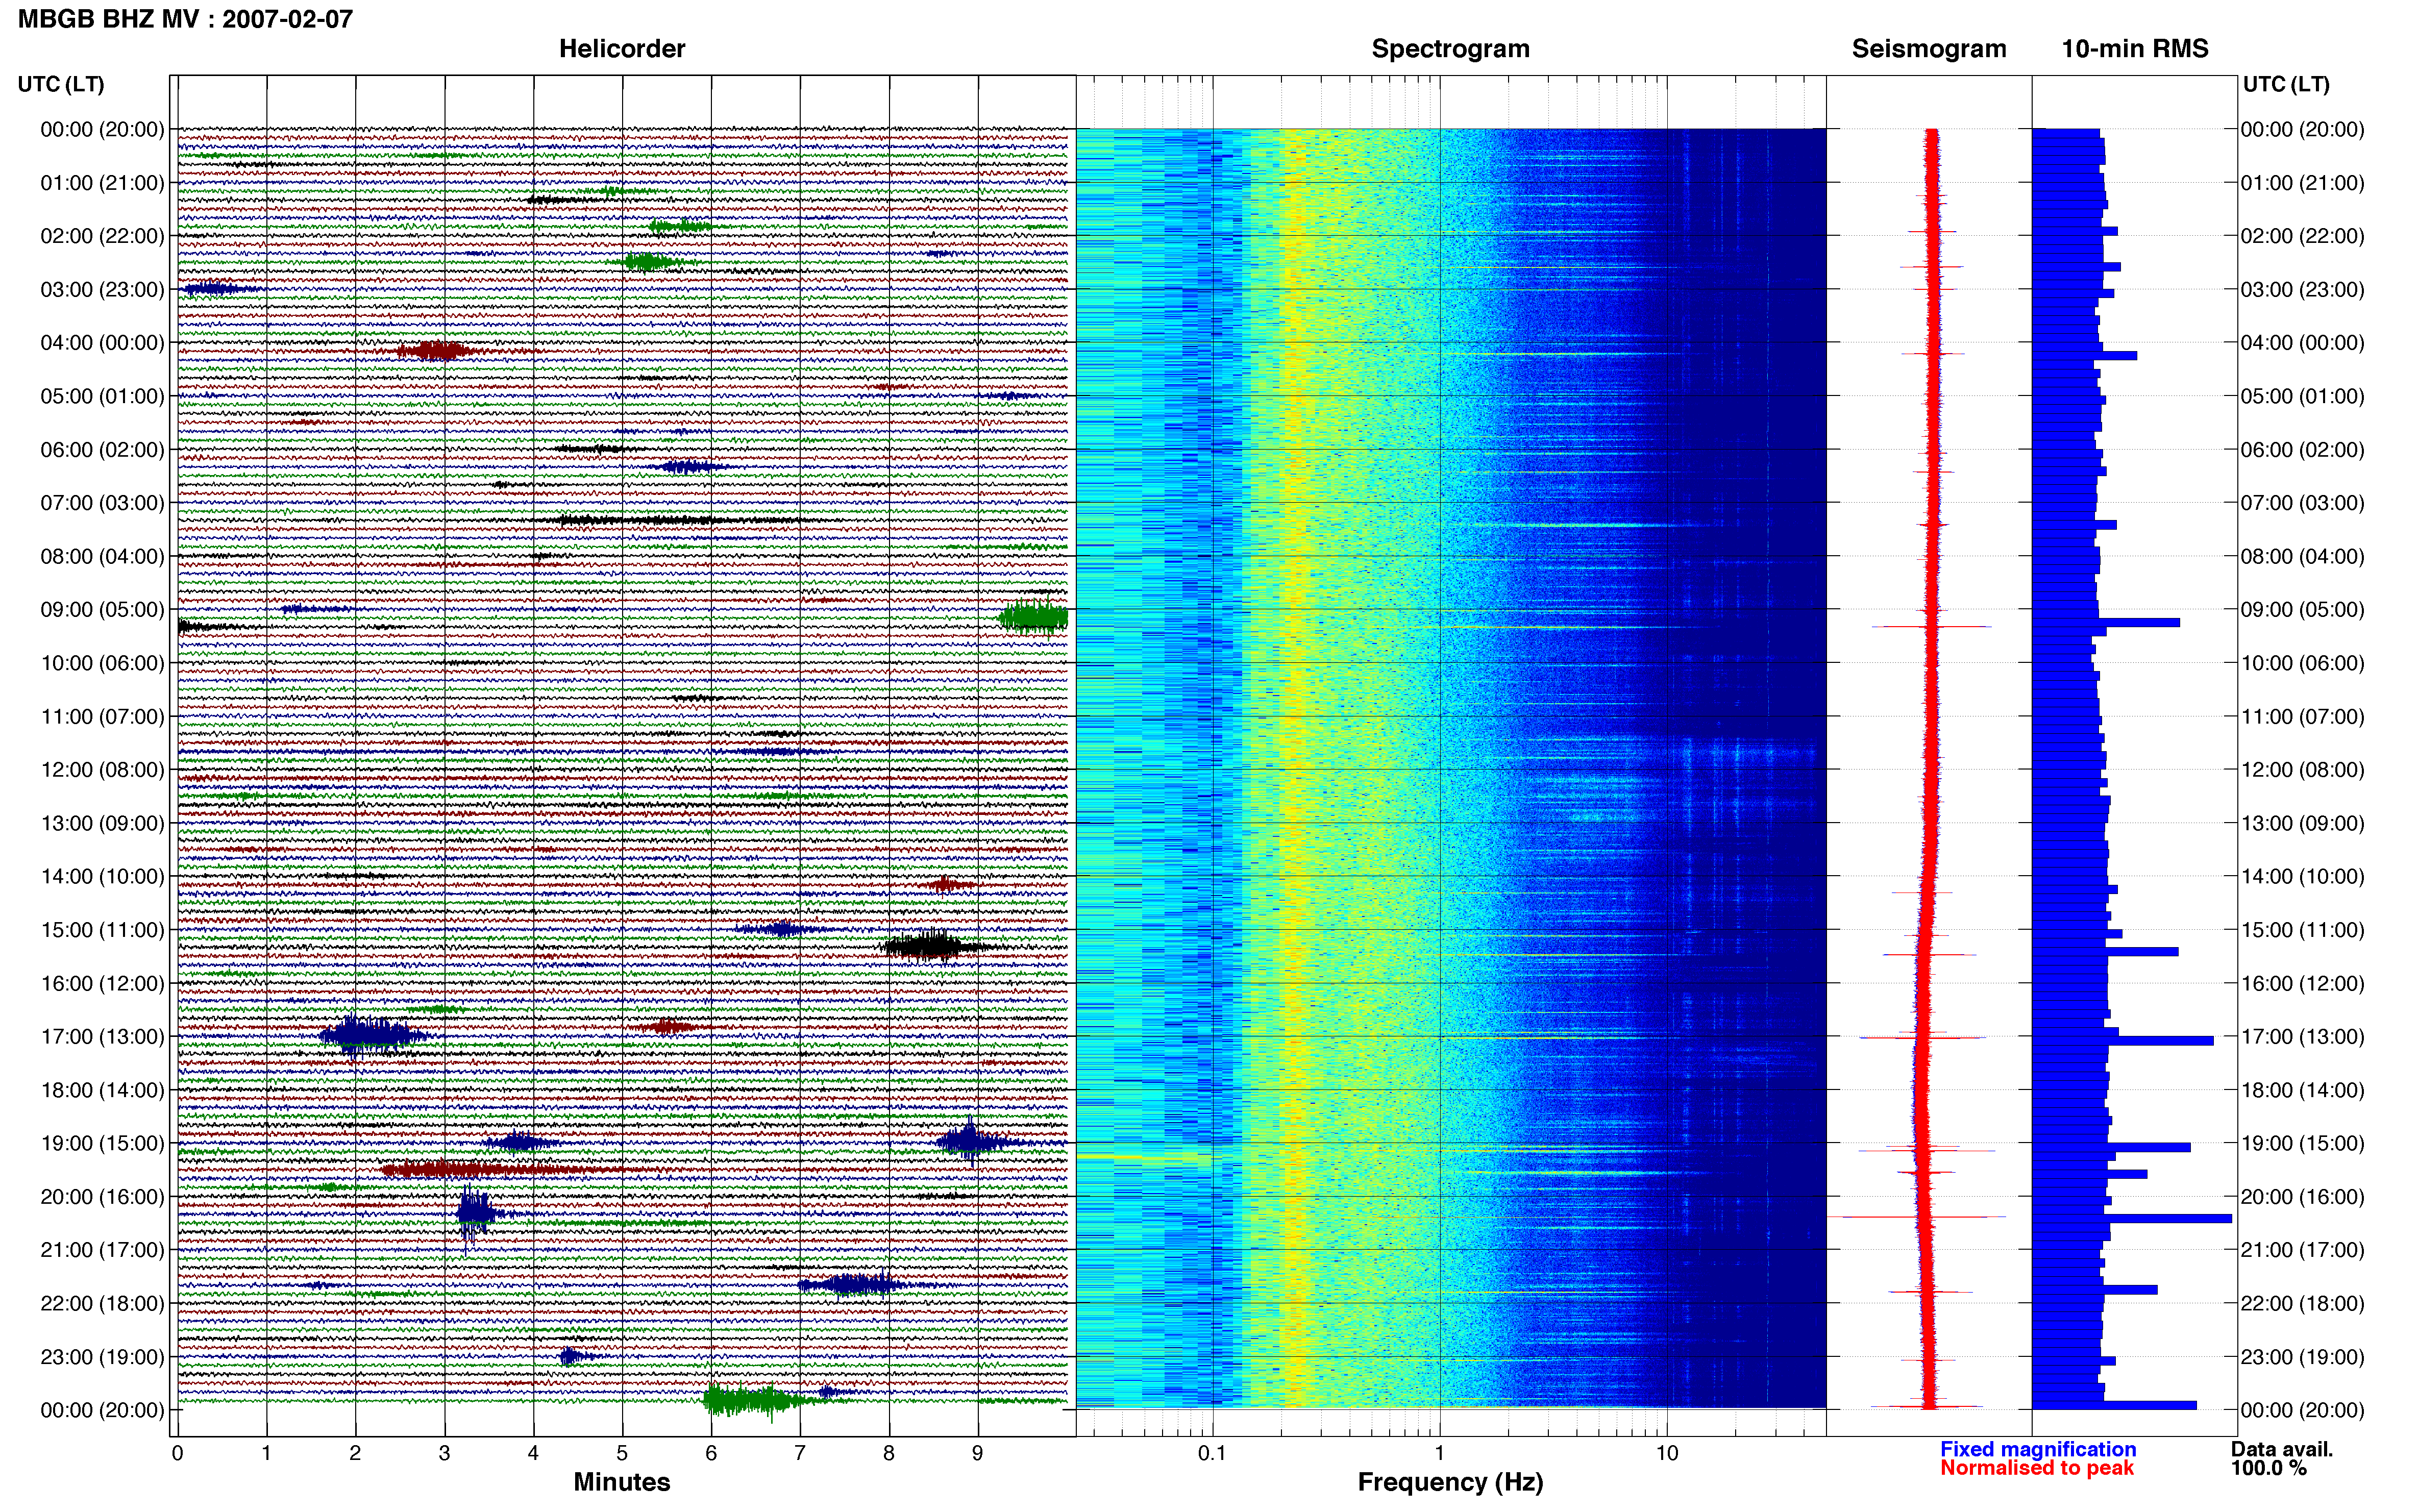Click left time label '20:00 (16:00)'
Image resolution: width=2419 pixels, height=1512 pixels.
pyautogui.click(x=102, y=1197)
